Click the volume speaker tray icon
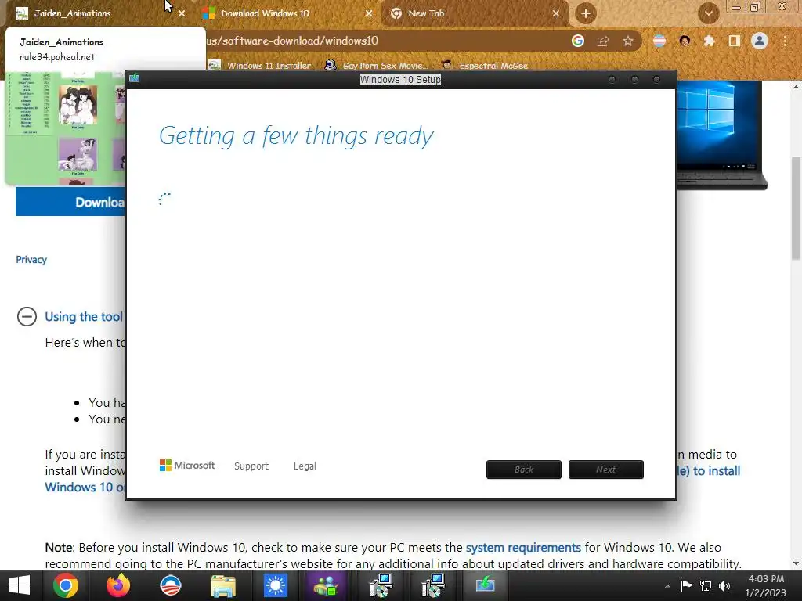The image size is (802, 601). coord(724,586)
